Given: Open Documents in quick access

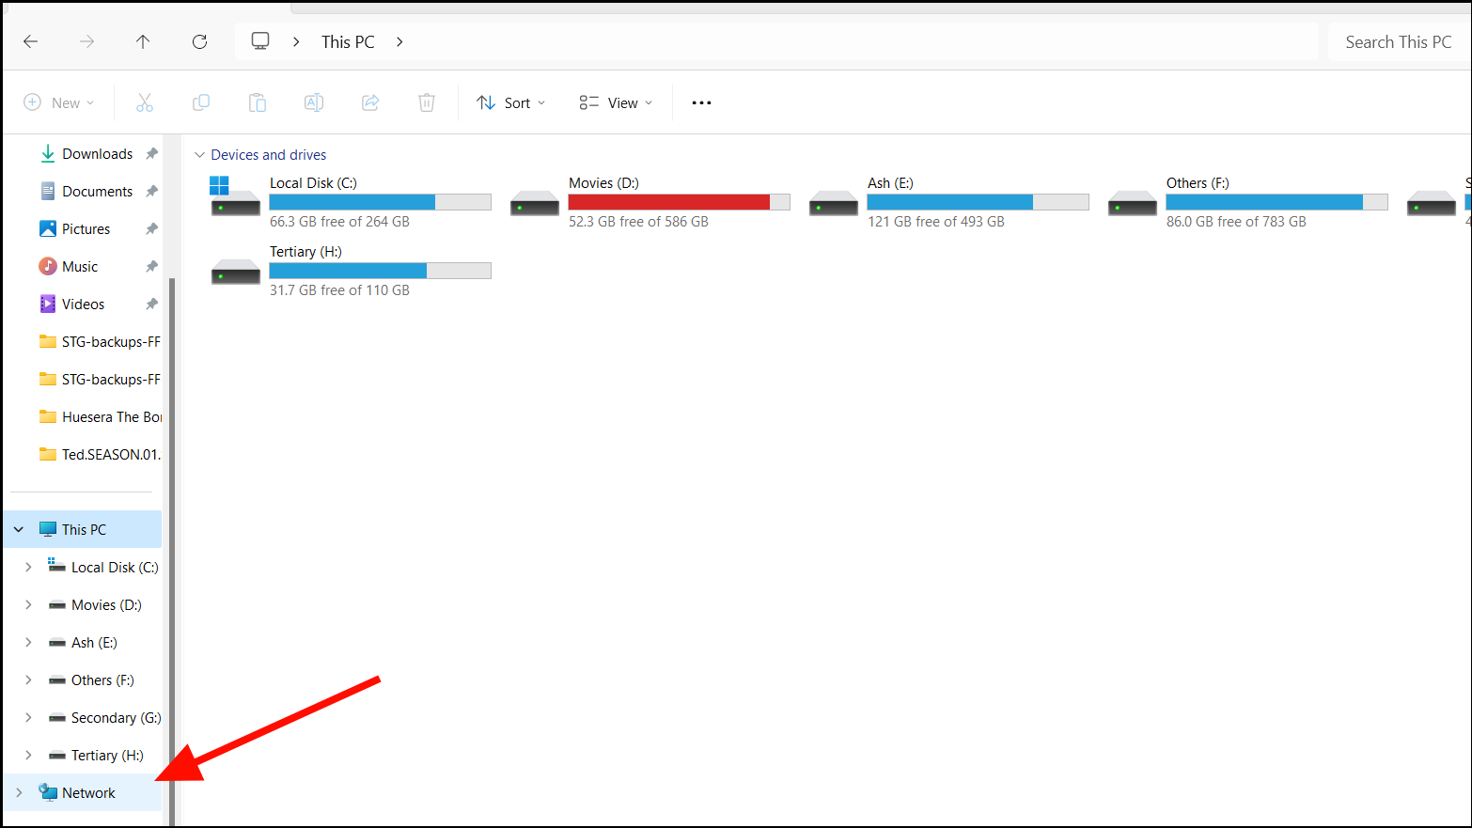Looking at the screenshot, I should pyautogui.click(x=86, y=191).
